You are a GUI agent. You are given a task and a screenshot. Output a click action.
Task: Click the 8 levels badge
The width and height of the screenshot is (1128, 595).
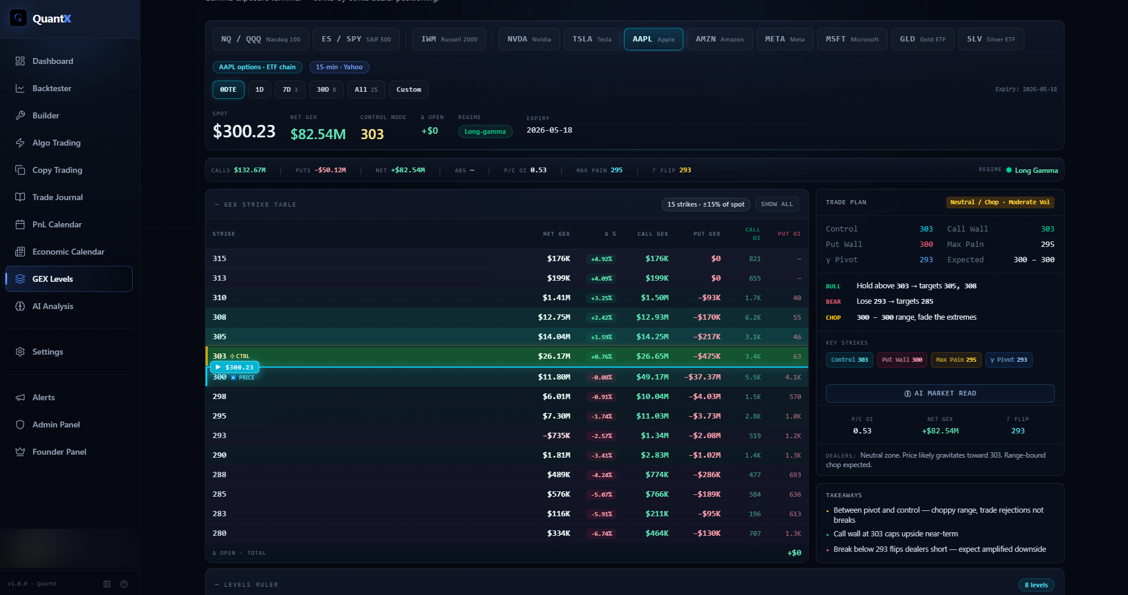1036,585
